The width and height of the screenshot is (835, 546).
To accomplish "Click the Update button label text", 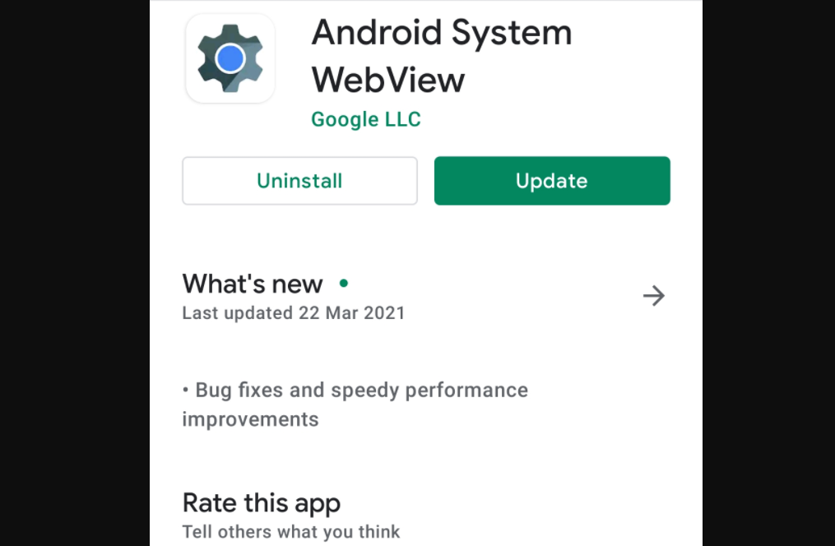I will click(x=552, y=182).
